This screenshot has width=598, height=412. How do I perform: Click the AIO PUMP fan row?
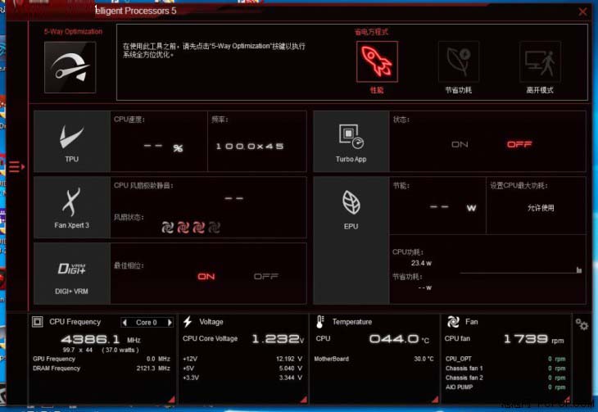[x=505, y=387]
